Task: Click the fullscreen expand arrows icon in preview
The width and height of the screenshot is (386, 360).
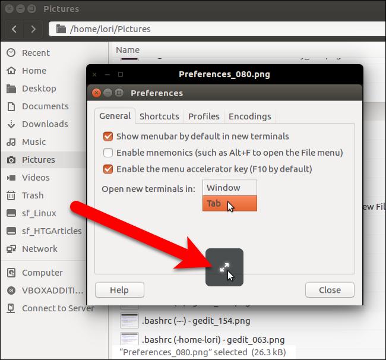Action: [x=224, y=267]
